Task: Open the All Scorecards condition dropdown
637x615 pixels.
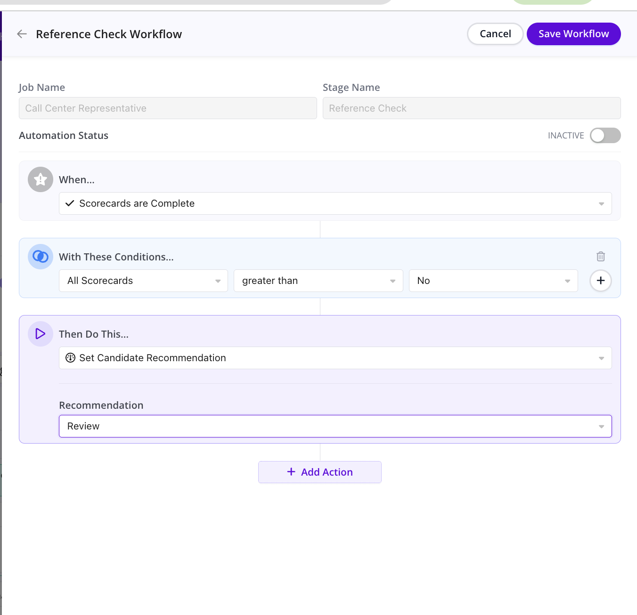Action: [143, 281]
